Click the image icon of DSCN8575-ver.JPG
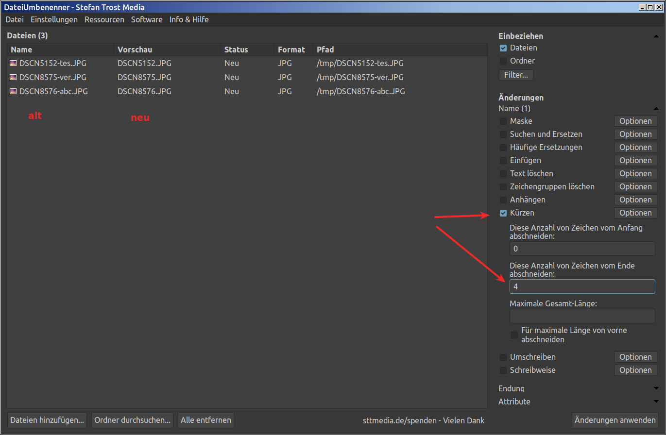This screenshot has height=435, width=666. pos(13,77)
